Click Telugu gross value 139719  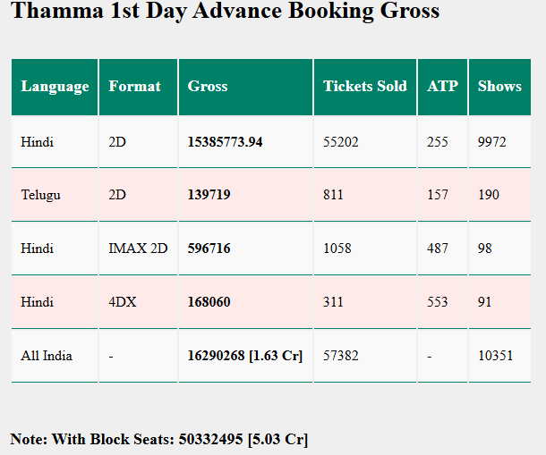[209, 195]
